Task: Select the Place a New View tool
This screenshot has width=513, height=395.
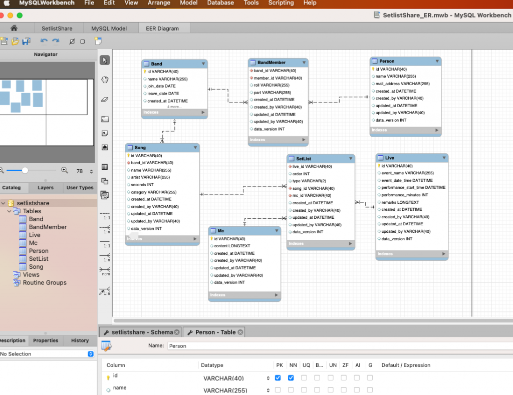Action: click(x=105, y=181)
